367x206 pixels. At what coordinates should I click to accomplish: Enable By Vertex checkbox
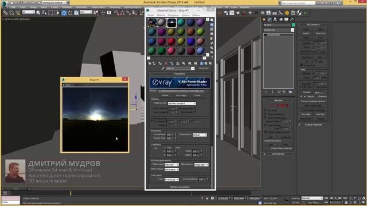(x=266, y=110)
